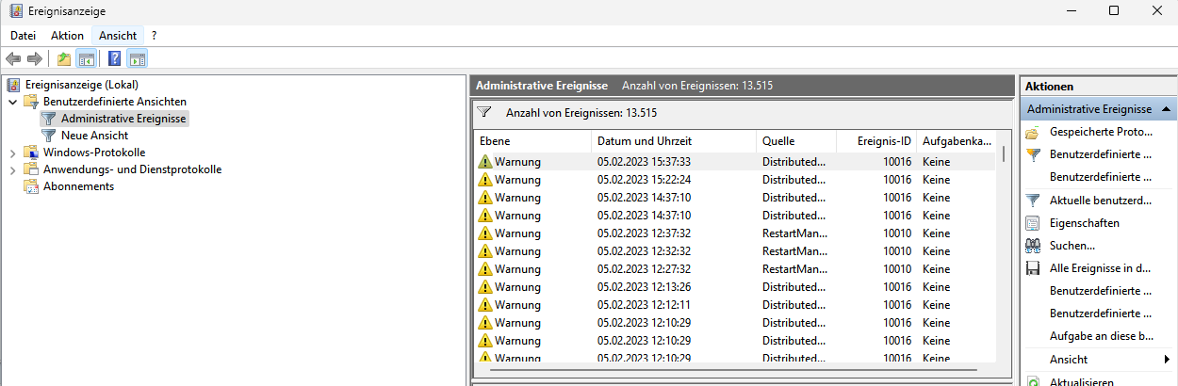Expand the Anwendungs- und Dienstprotokolle node
This screenshot has width=1178, height=386.
[x=12, y=169]
